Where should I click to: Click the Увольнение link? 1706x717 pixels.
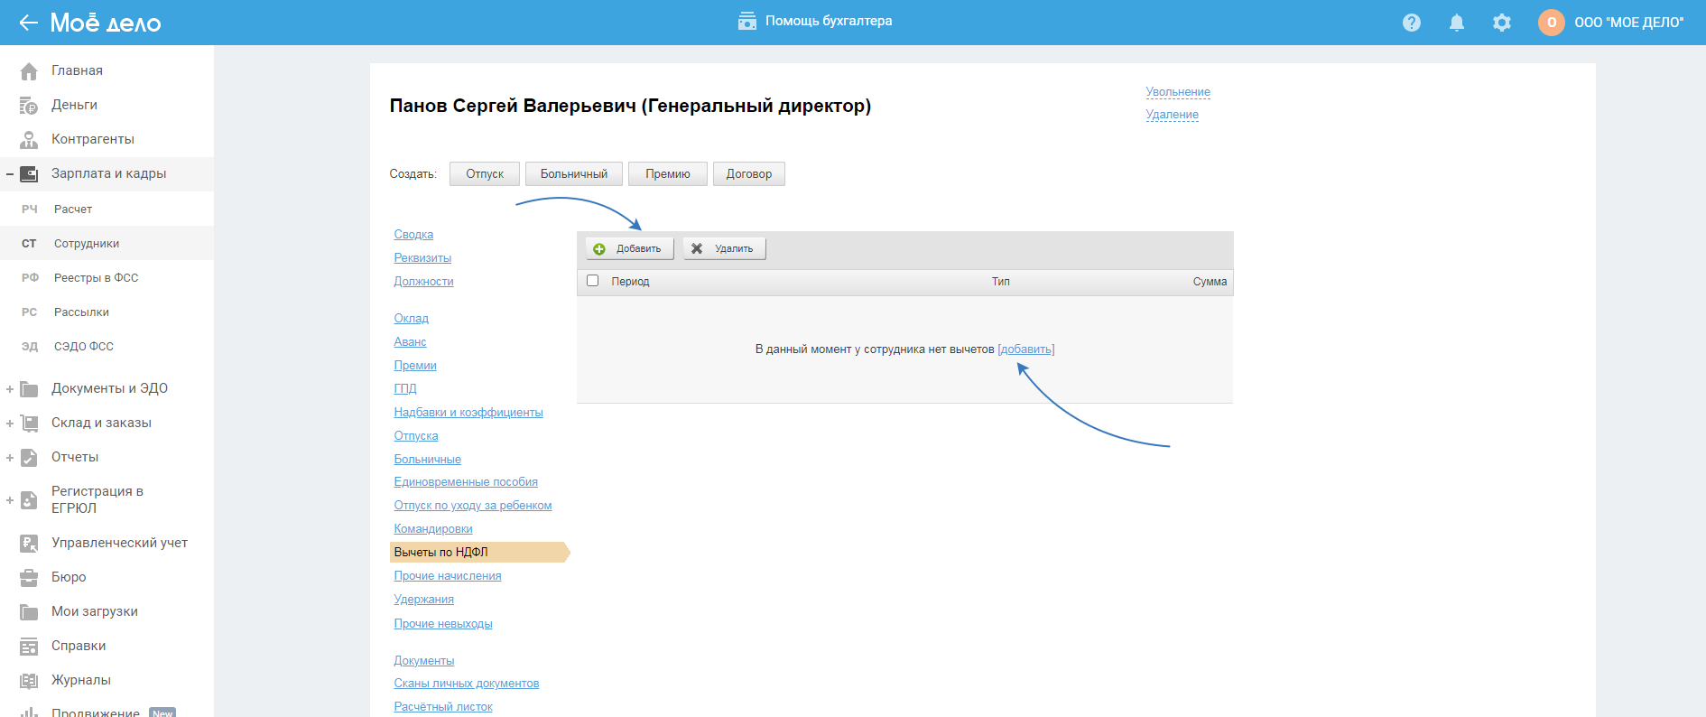tap(1178, 92)
